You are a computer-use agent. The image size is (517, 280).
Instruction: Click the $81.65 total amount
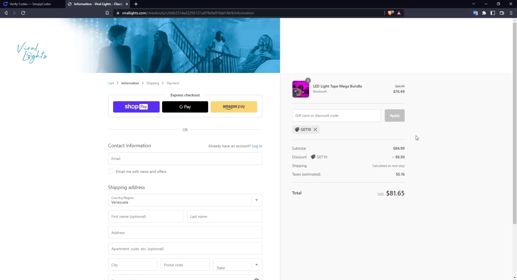395,193
